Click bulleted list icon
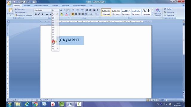191x107 pixels. click(x=73, y=10)
